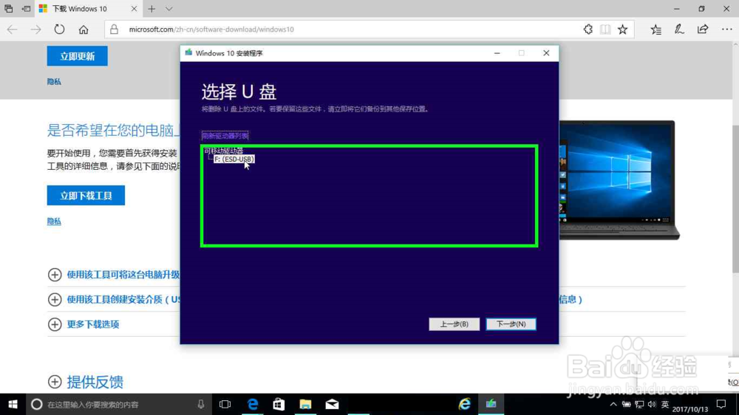Open File Explorer from taskbar
The height and width of the screenshot is (415, 739).
tap(305, 404)
